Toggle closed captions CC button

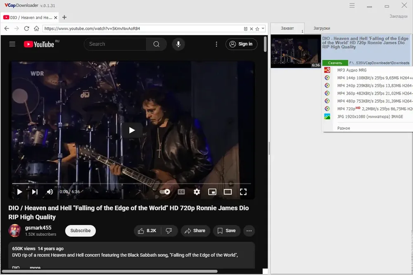(x=181, y=192)
